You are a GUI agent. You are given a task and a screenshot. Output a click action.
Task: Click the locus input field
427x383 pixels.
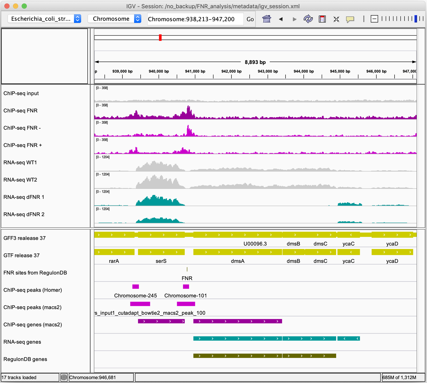[x=195, y=19]
